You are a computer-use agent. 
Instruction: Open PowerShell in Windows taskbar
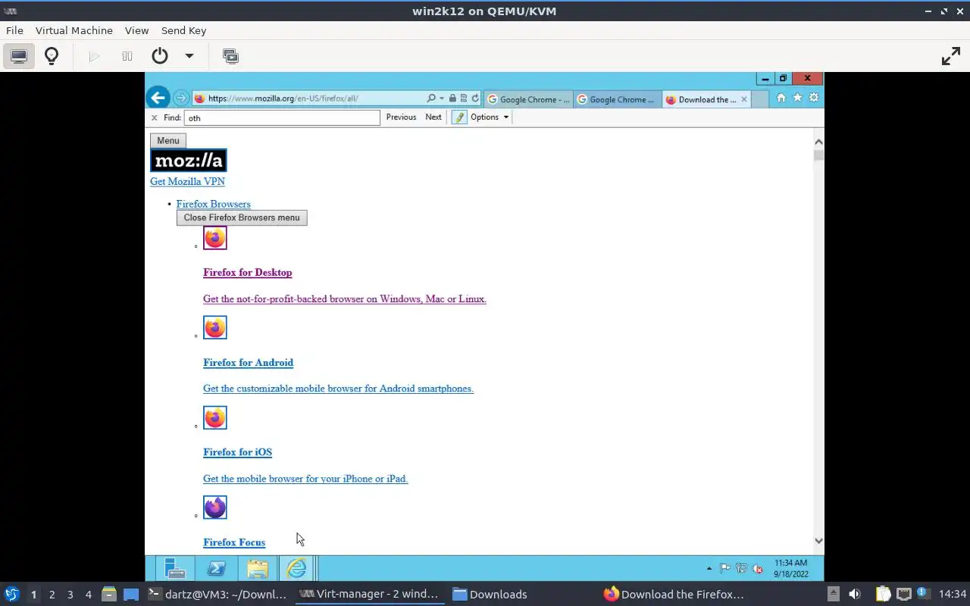[x=216, y=568]
